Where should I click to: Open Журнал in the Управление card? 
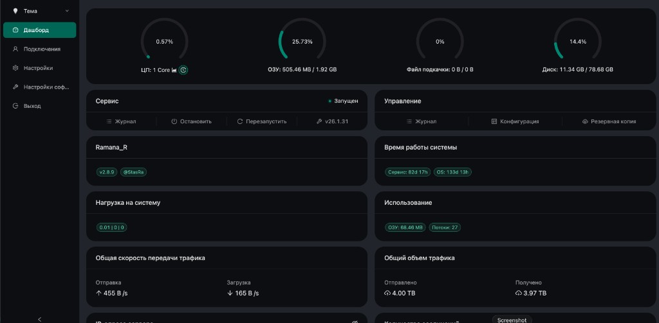422,121
